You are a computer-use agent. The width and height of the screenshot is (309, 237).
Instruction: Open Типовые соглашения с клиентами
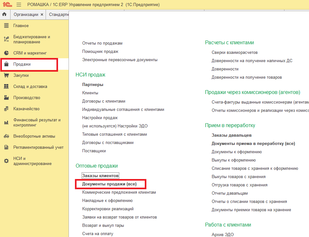114,134
